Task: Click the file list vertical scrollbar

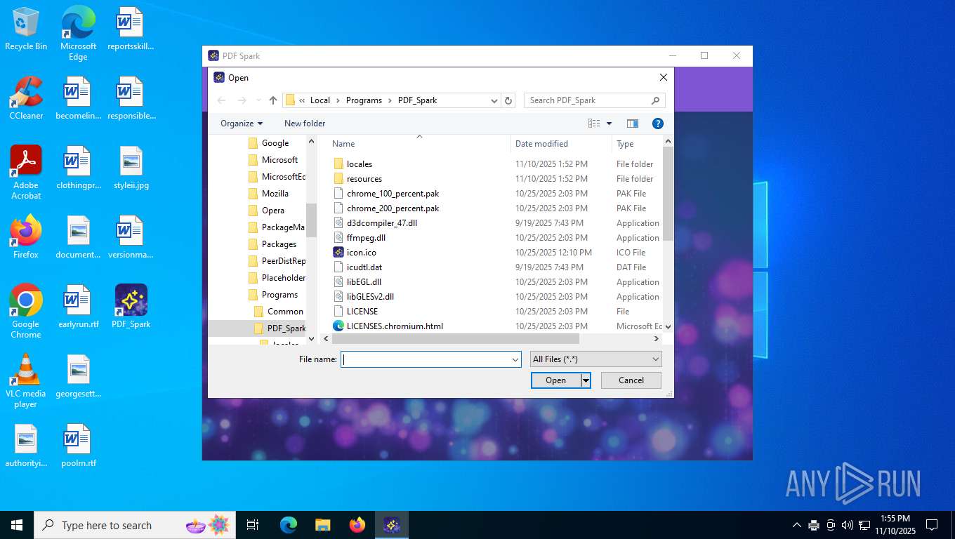Action: coord(668,194)
